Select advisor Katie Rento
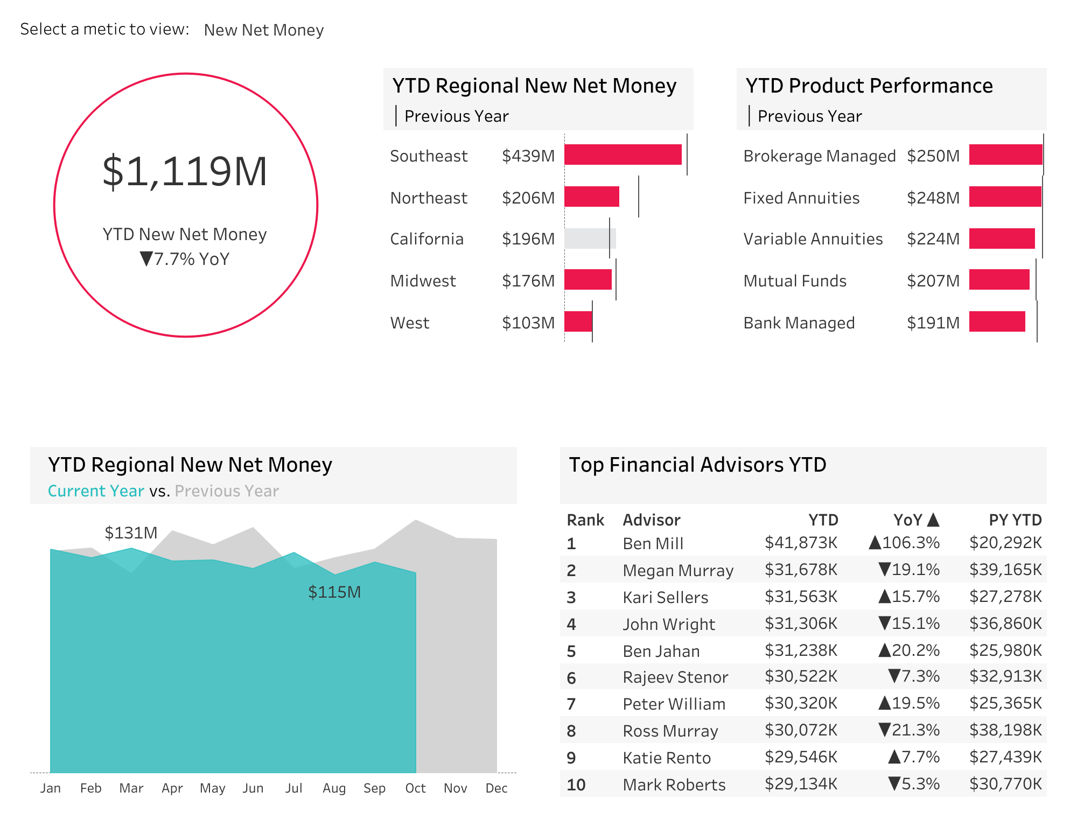 [667, 758]
